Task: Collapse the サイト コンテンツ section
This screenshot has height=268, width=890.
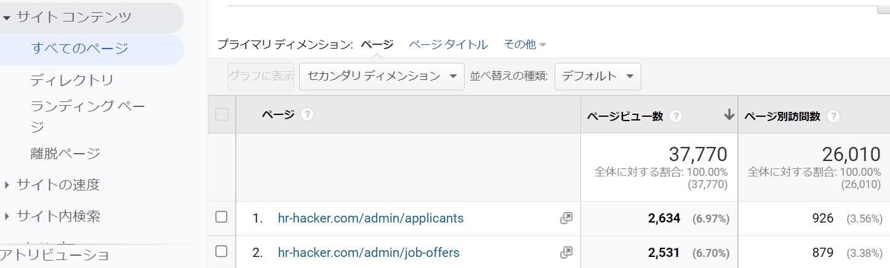Action: tap(7, 18)
